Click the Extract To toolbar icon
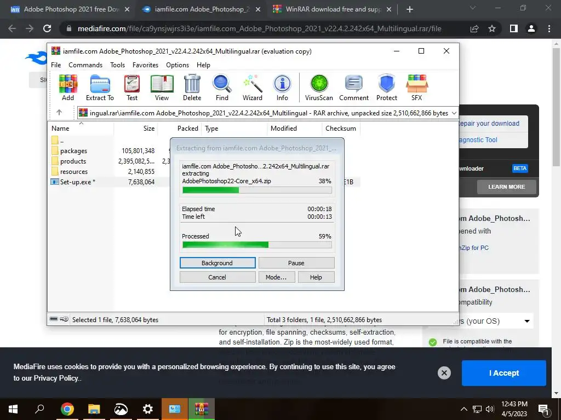The width and height of the screenshot is (561, 420). coord(100,87)
